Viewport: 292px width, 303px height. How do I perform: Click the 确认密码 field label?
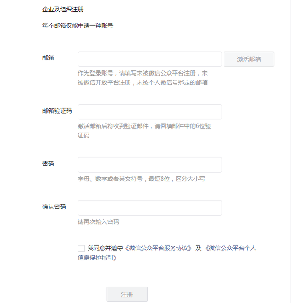coord(54,206)
